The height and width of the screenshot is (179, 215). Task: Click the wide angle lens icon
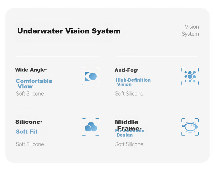(91, 76)
